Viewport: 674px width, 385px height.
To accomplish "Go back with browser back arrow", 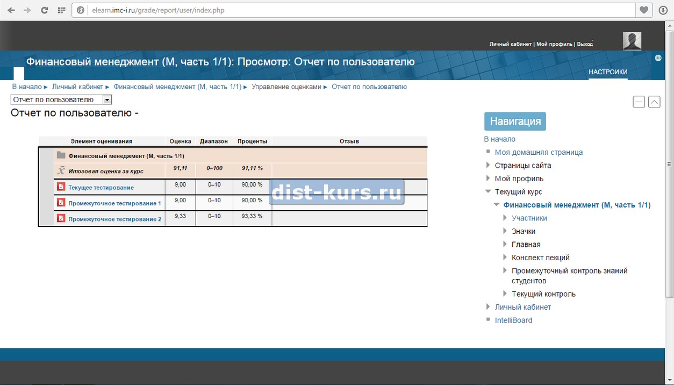I will [11, 10].
